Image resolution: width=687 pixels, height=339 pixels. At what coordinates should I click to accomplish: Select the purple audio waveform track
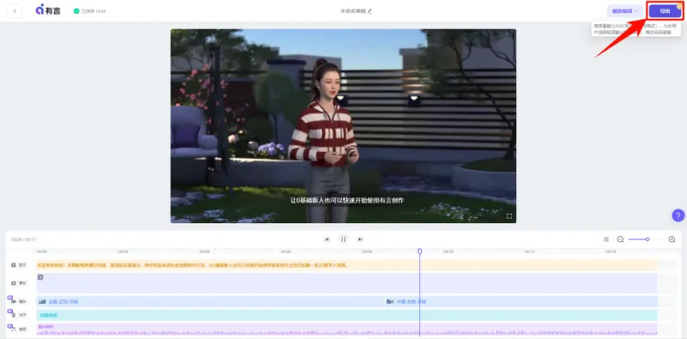coord(347,329)
